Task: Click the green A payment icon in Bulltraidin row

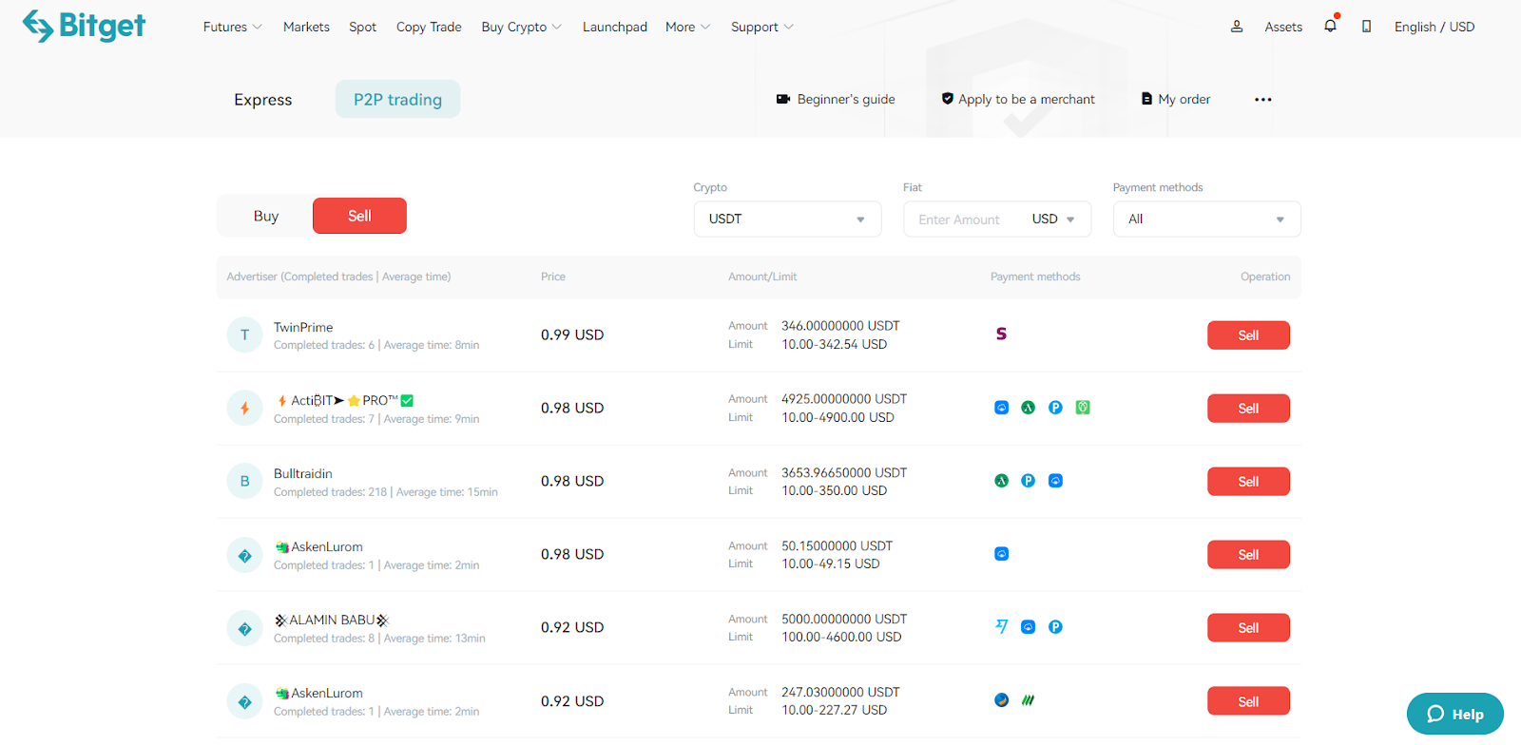Action: point(1001,481)
